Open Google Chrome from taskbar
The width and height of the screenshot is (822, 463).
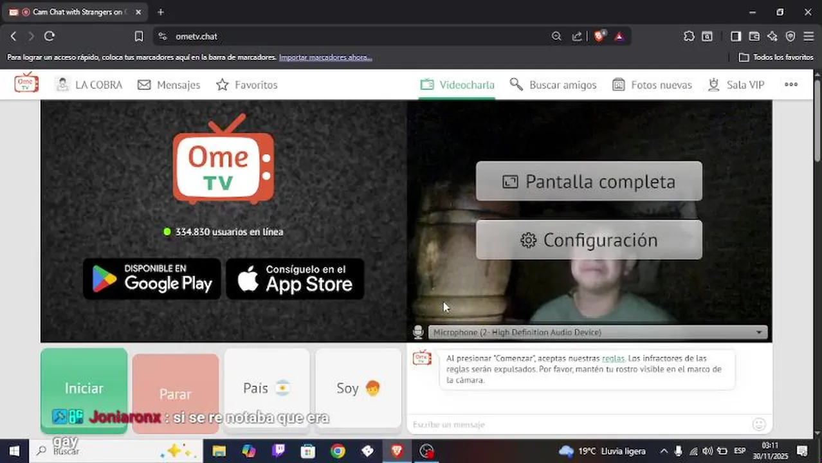pyautogui.click(x=338, y=451)
